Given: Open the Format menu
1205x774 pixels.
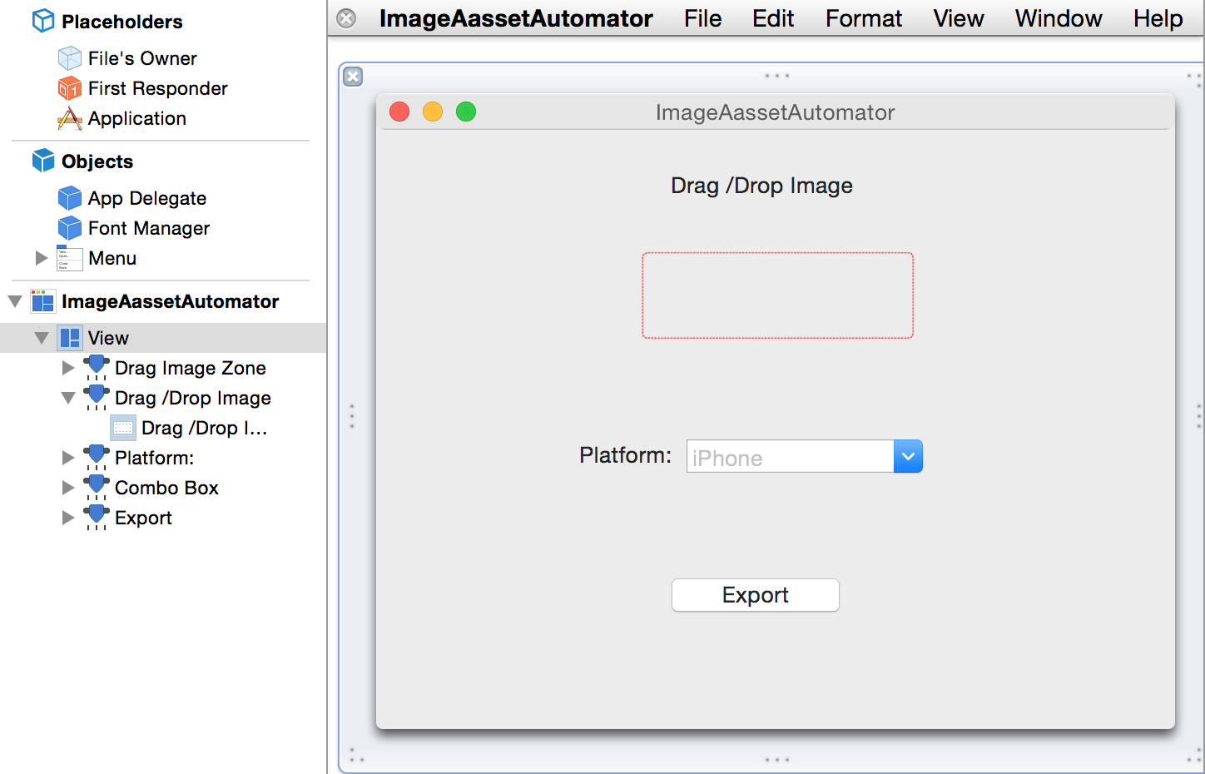Looking at the screenshot, I should pos(863,18).
